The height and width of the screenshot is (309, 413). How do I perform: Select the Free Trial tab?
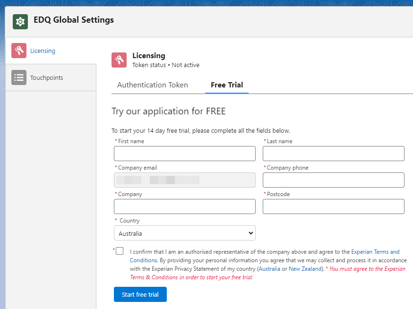(227, 85)
